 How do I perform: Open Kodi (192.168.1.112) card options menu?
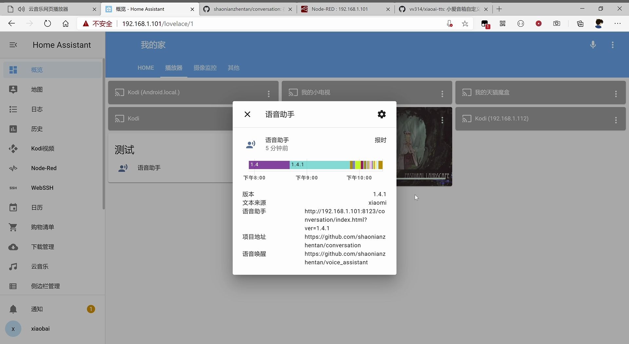(x=616, y=120)
